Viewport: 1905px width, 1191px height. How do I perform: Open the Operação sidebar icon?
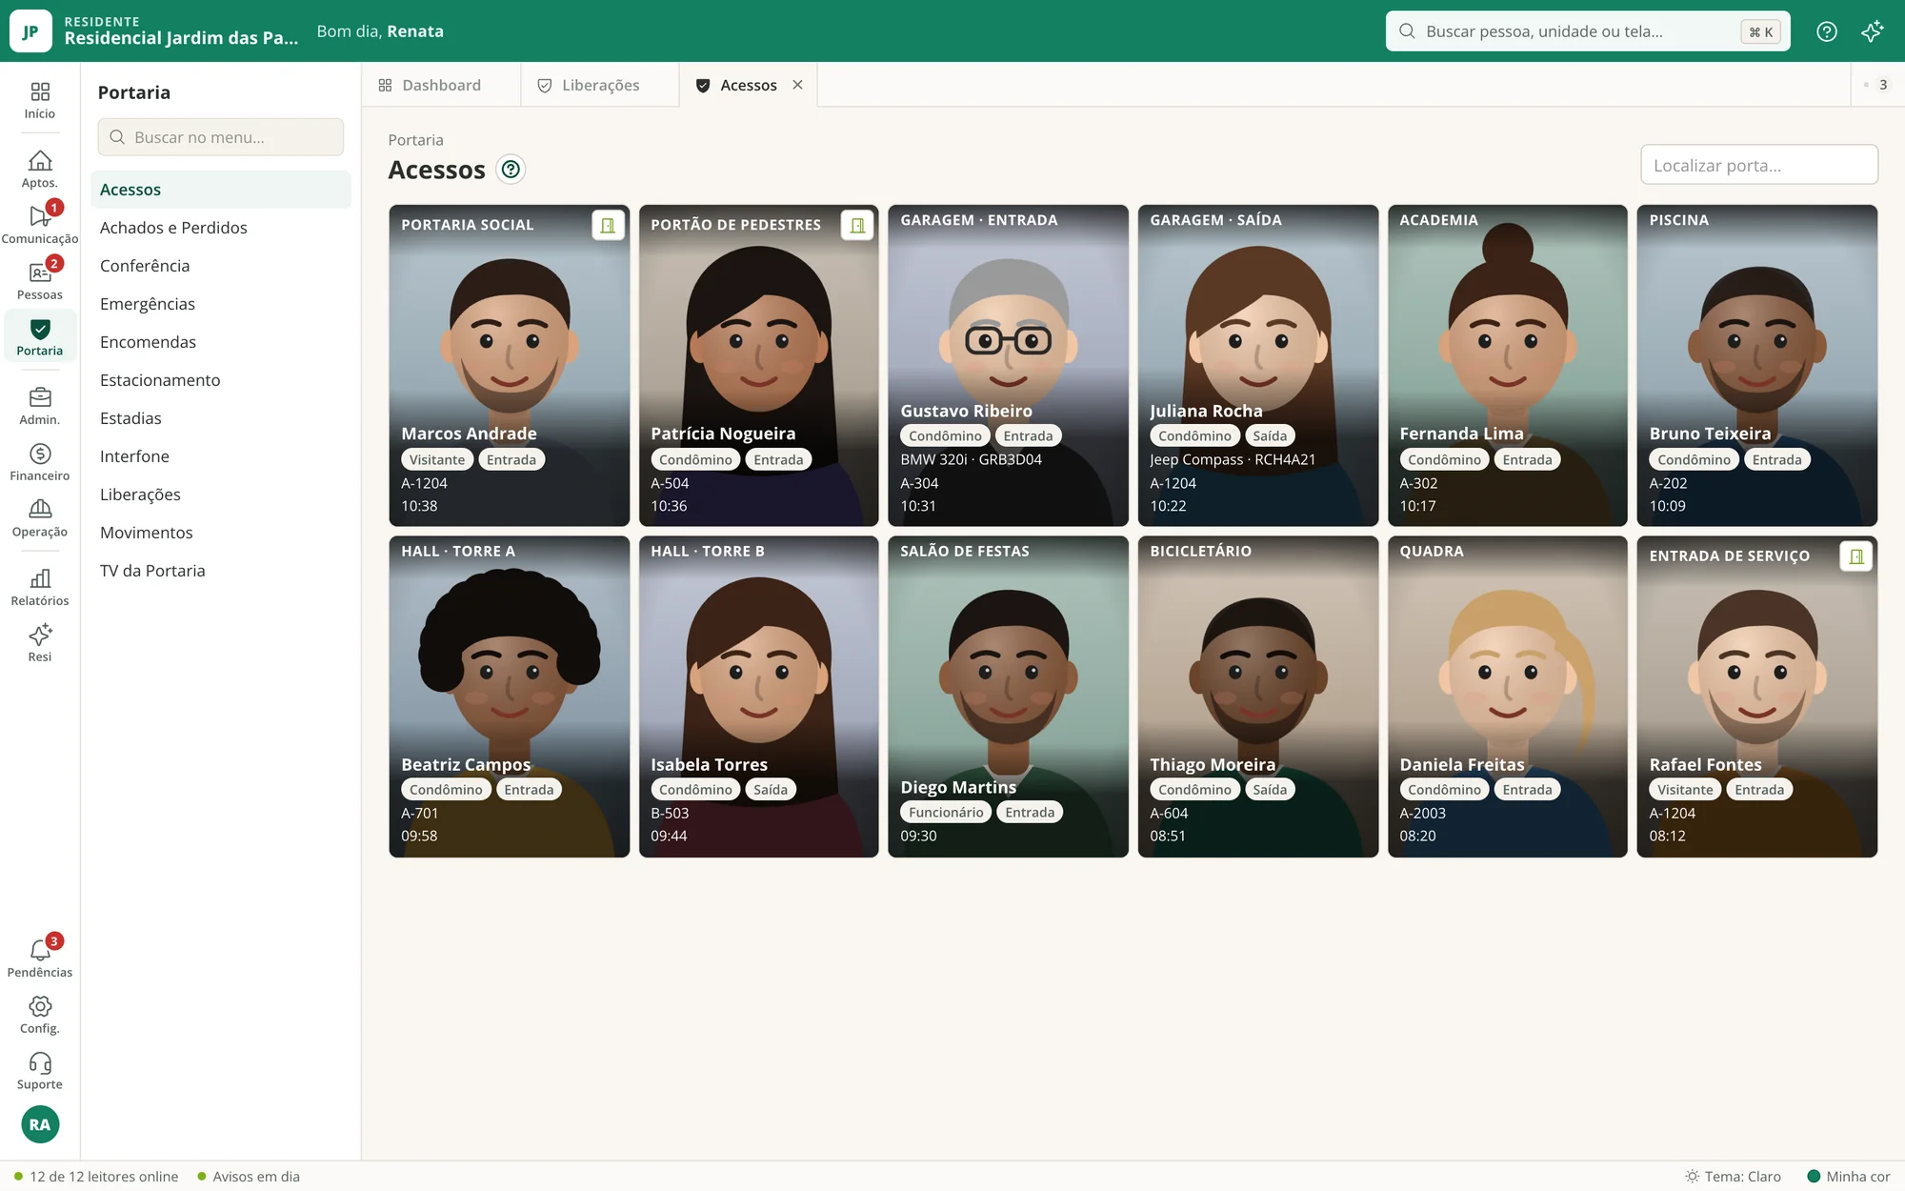39,519
